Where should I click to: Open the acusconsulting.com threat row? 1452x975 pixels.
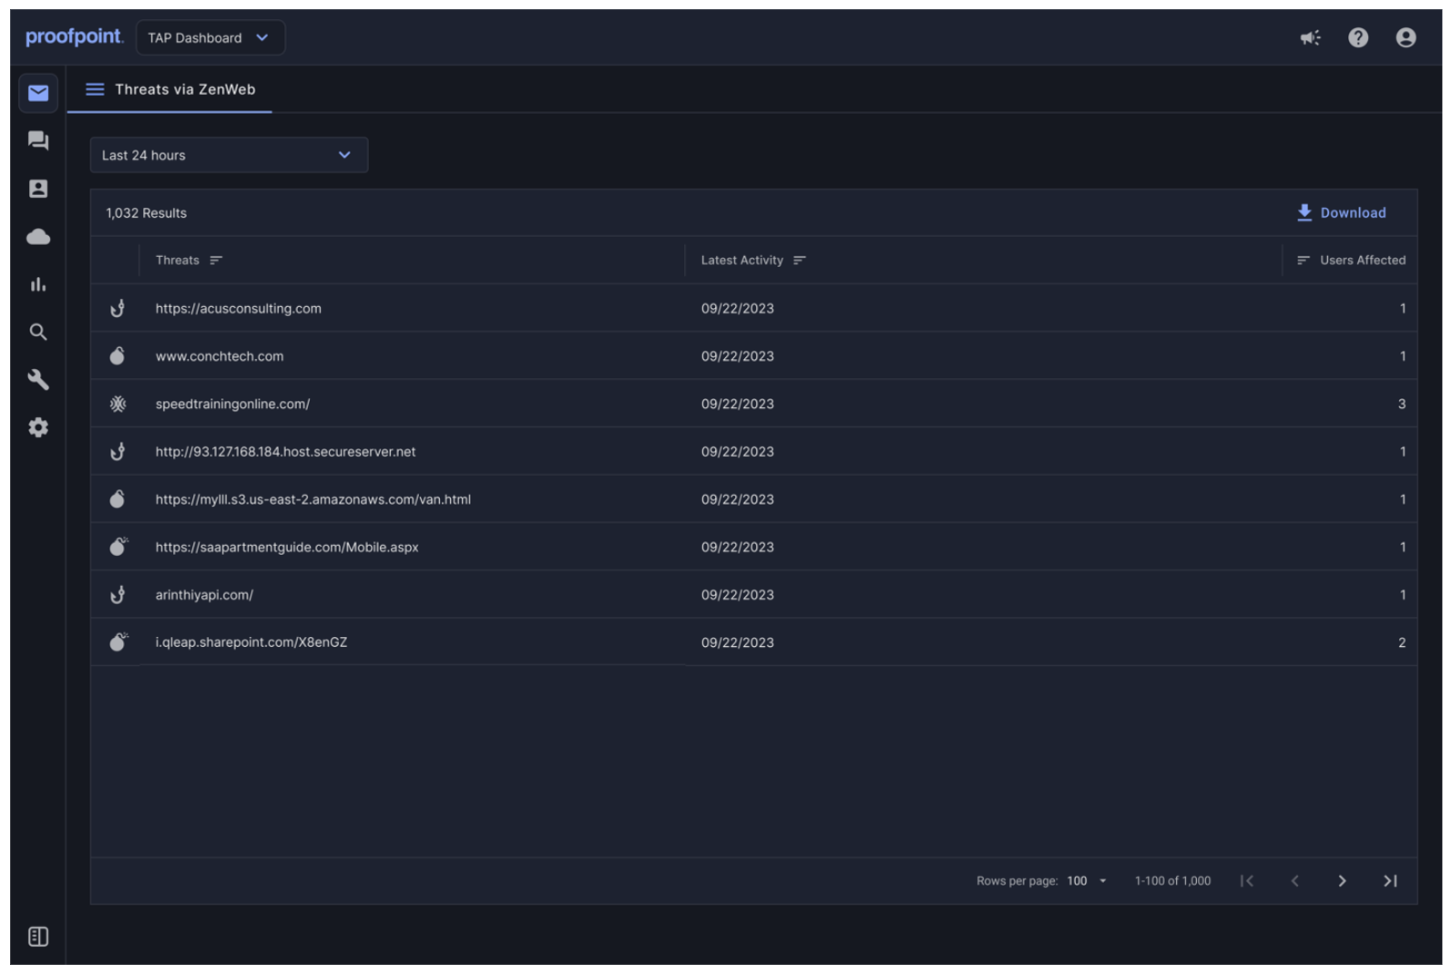tap(239, 309)
